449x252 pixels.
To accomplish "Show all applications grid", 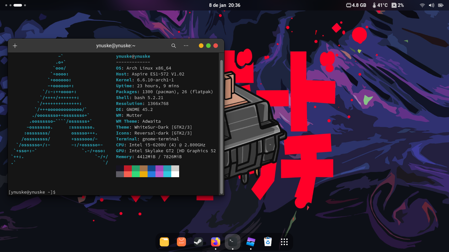I will point(284,242).
